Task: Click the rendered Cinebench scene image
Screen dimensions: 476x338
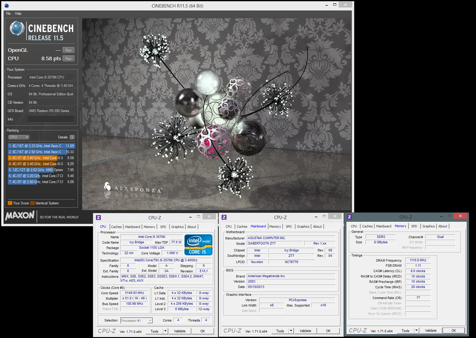Action: click(217, 114)
